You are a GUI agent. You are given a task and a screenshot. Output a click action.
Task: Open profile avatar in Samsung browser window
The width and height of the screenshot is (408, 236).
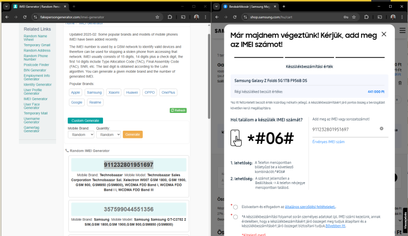point(393,17)
